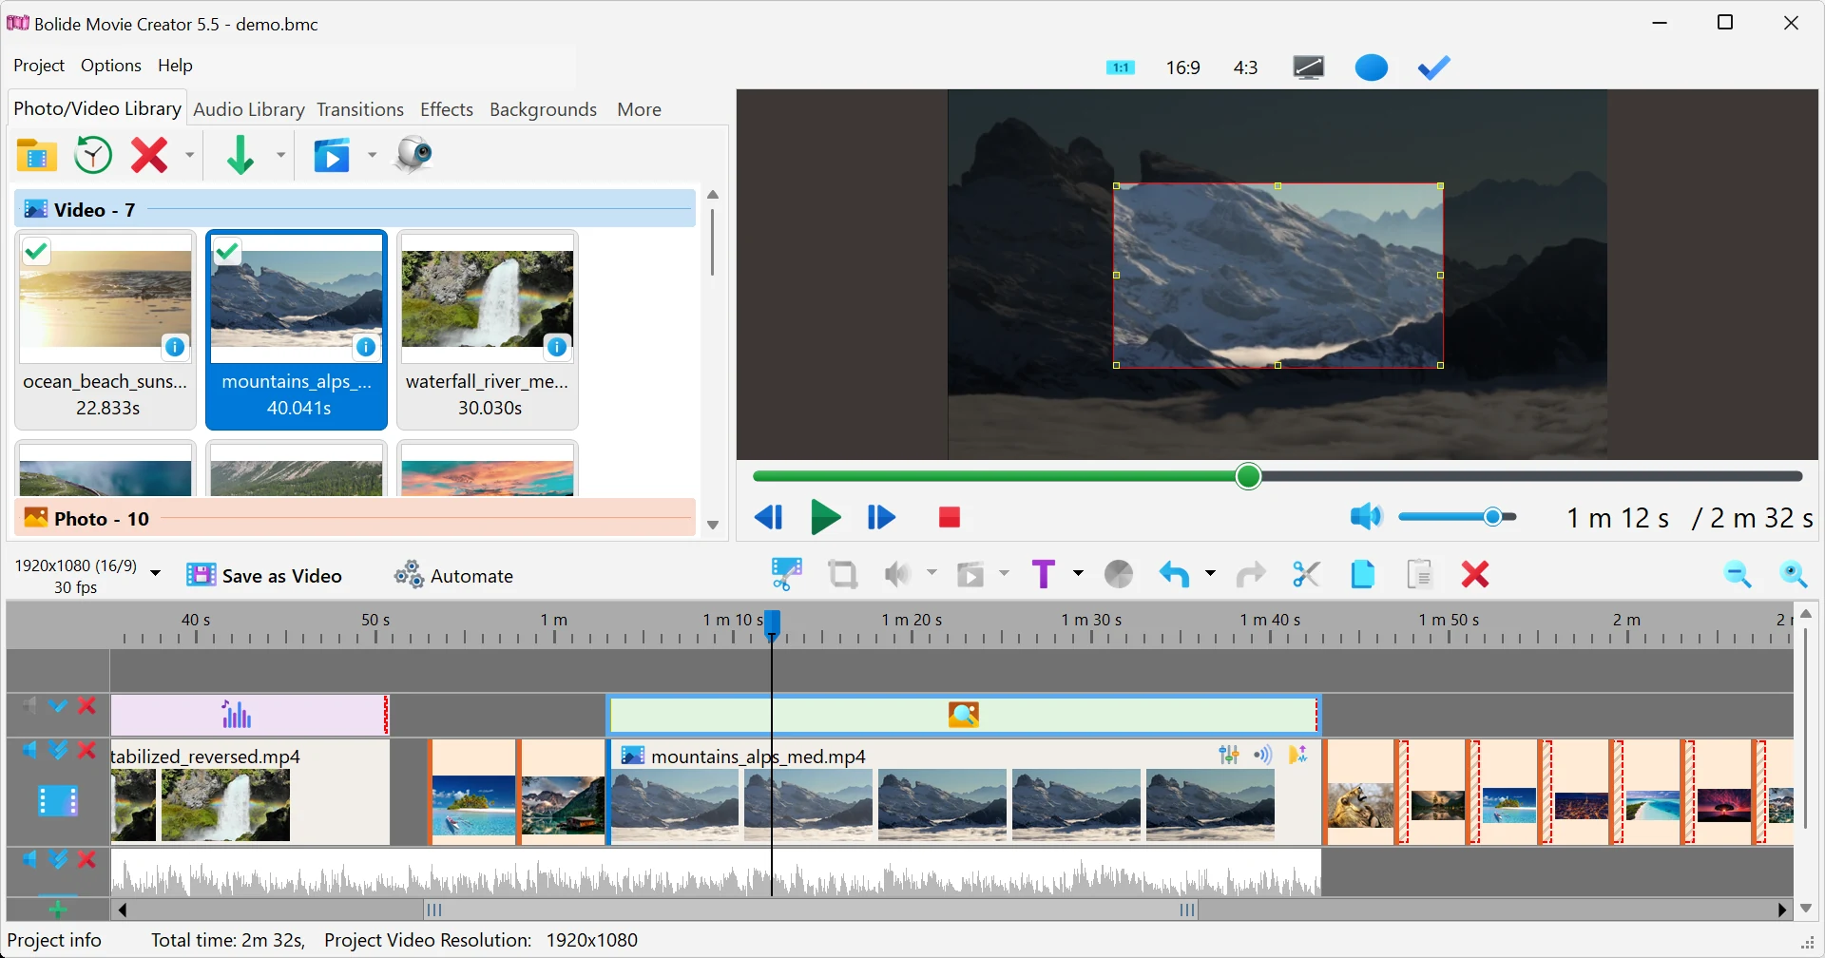Viewport: 1825px width, 958px height.
Task: Open dropdown next to screen capture icon
Action: pos(372,155)
